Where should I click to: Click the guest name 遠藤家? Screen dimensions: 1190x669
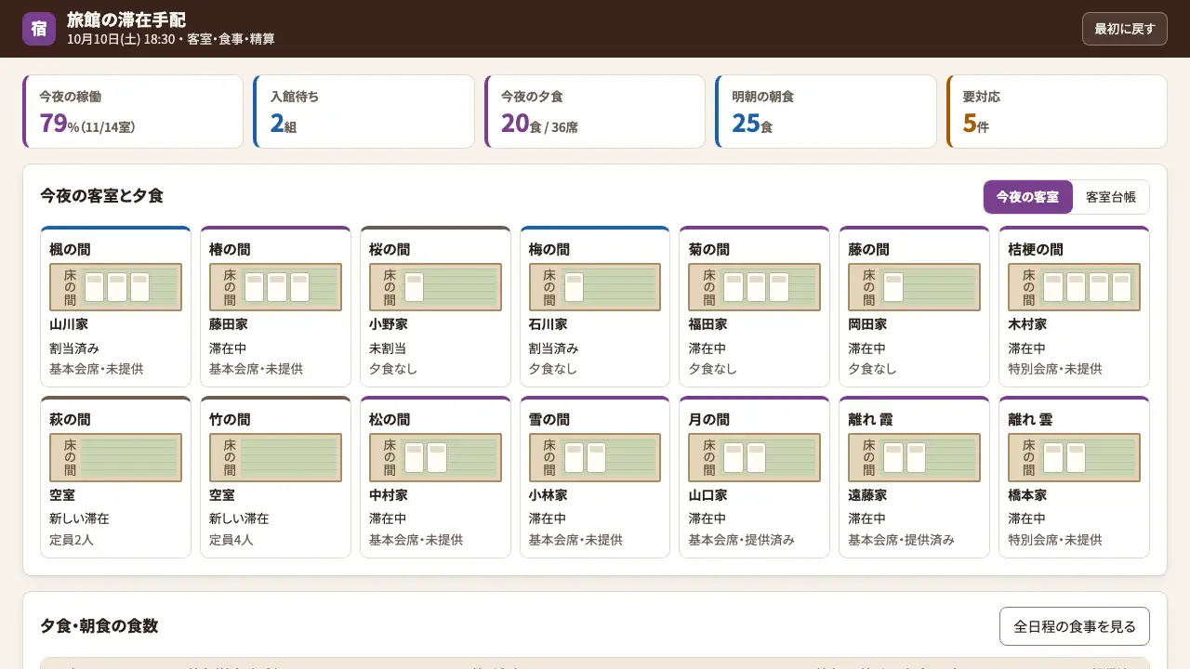click(x=867, y=494)
